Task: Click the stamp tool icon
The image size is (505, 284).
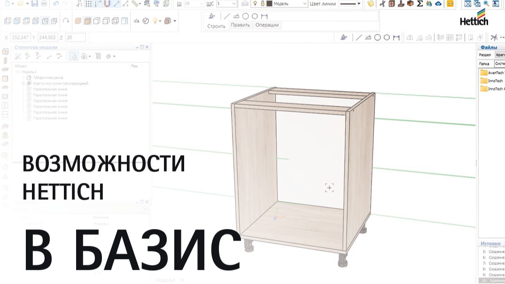Action: pos(401,4)
